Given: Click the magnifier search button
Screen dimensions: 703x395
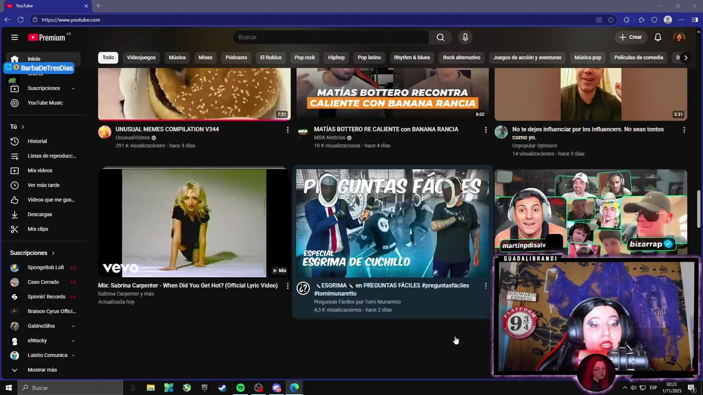Looking at the screenshot, I should [x=440, y=37].
